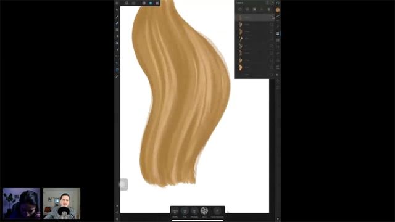Click the blue highlighted tool in left toolbar

coord(117,70)
